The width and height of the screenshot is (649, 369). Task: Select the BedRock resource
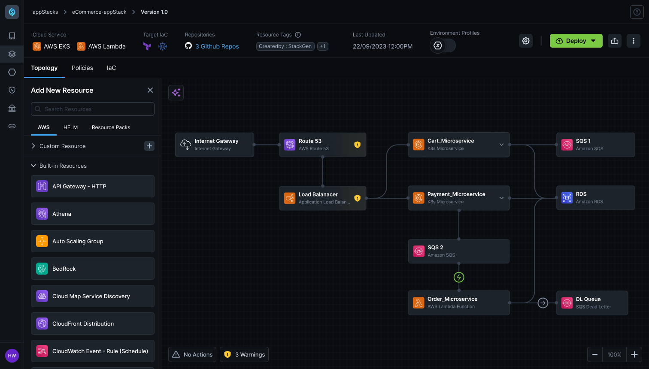coord(93,269)
